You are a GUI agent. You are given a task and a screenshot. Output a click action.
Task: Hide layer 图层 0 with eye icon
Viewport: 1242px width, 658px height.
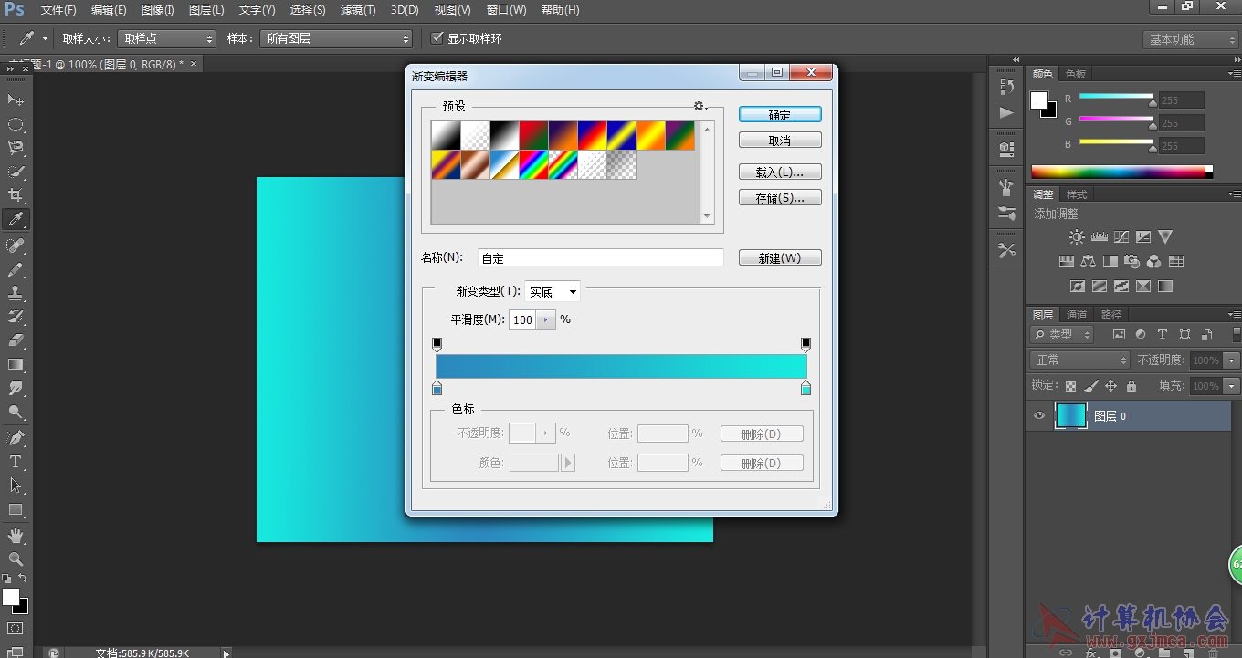click(1039, 416)
